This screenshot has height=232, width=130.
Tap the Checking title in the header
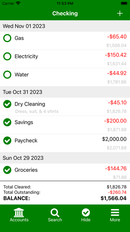click(x=65, y=13)
